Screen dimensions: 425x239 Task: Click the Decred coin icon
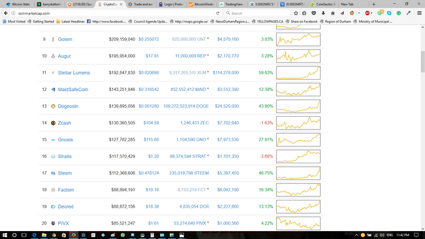click(x=53, y=206)
